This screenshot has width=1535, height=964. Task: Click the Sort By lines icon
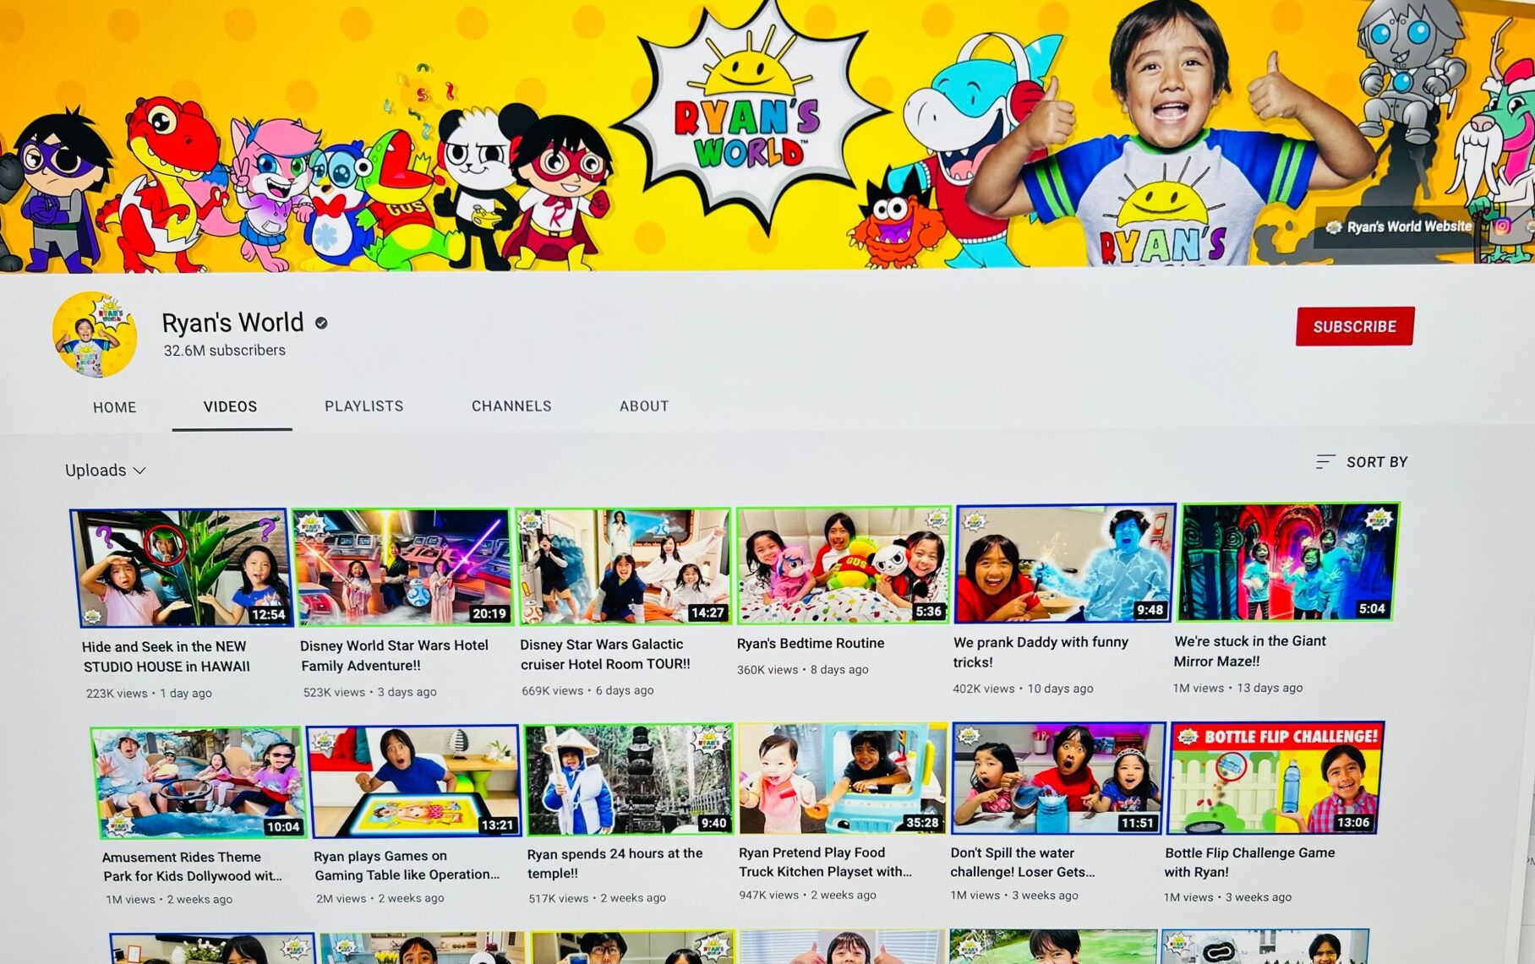tap(1325, 461)
